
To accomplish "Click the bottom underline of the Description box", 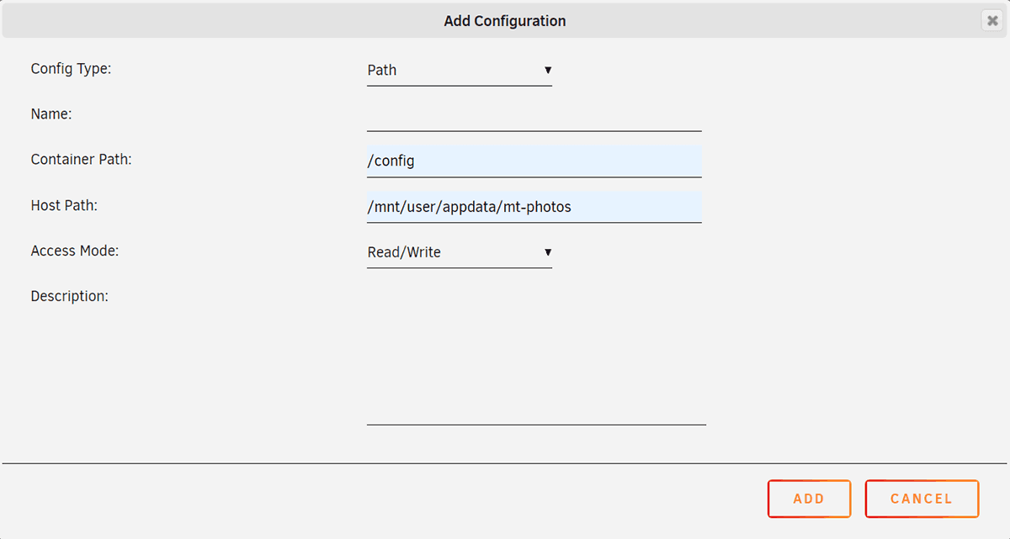I will tap(535, 425).
